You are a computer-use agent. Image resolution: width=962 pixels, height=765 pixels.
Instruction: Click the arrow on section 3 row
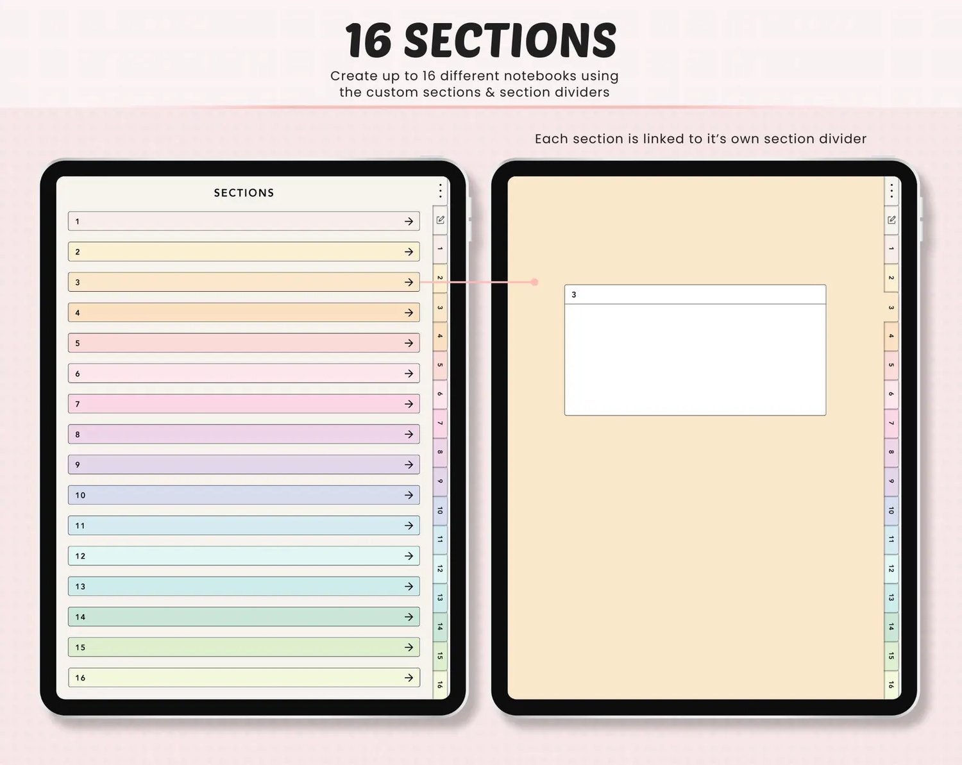pyautogui.click(x=409, y=282)
